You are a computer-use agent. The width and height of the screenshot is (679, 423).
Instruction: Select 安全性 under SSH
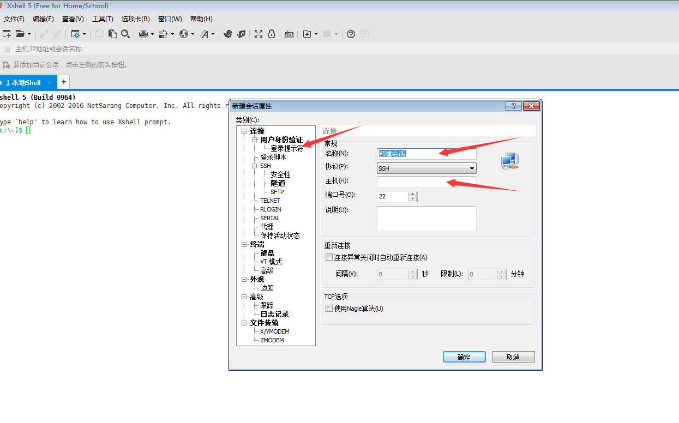tap(280, 174)
